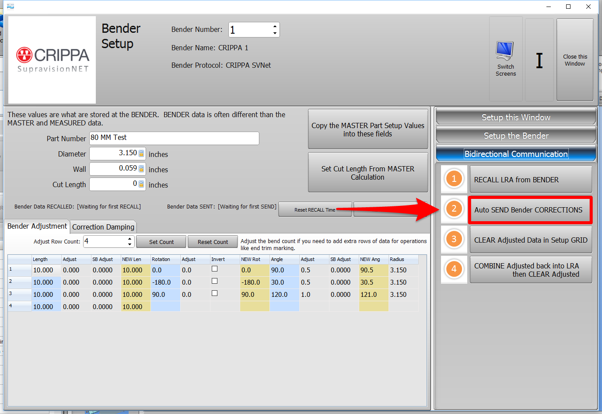
Task: Click orange step 4 circle icon
Action: point(454,269)
